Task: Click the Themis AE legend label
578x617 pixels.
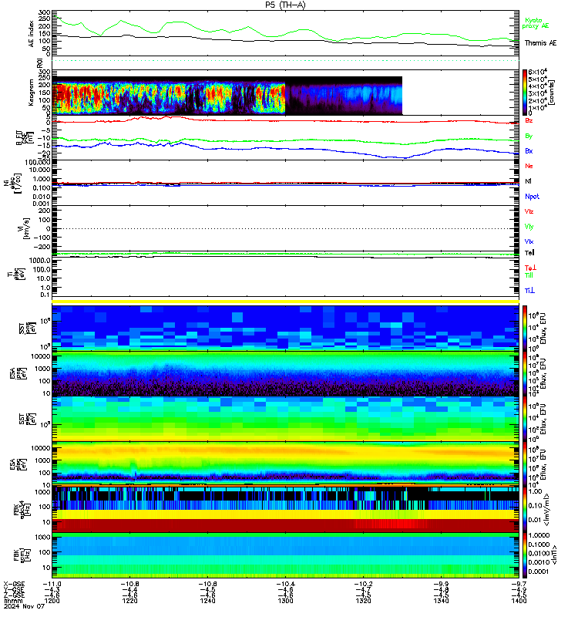Action: (x=540, y=43)
